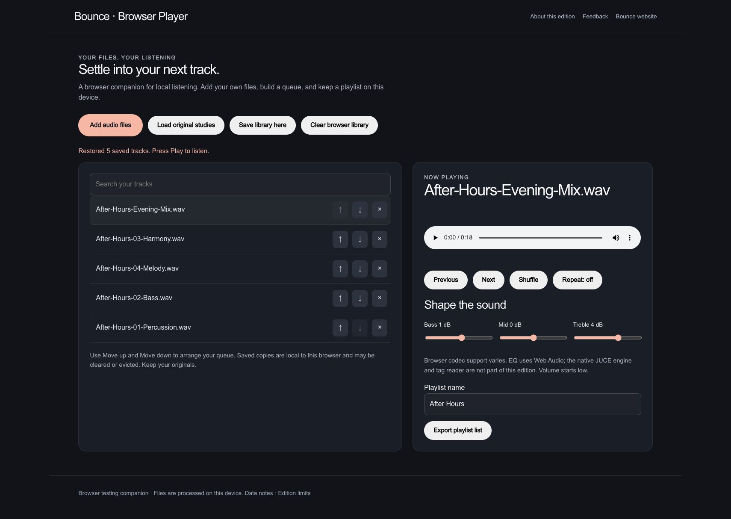
Task: Open the Feedback link
Action: pyautogui.click(x=595, y=17)
